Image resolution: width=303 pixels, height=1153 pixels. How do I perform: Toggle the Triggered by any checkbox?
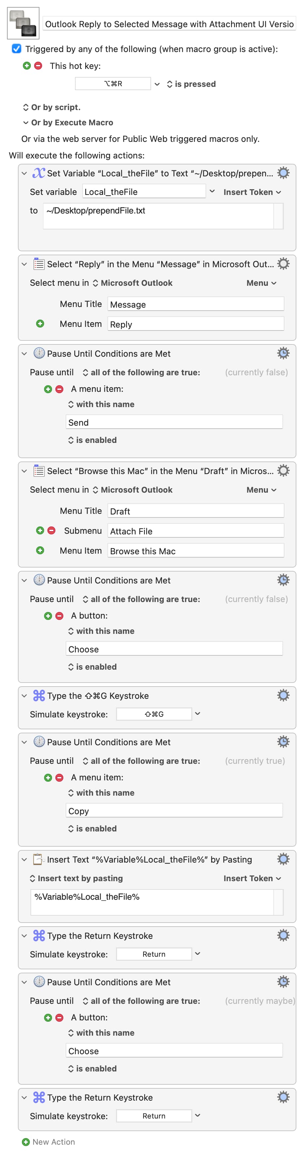17,49
